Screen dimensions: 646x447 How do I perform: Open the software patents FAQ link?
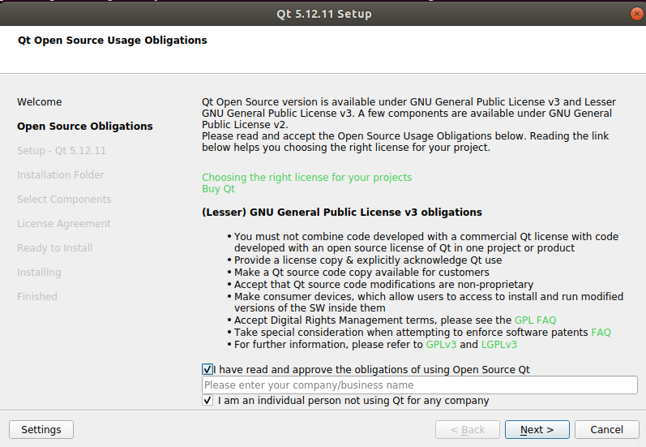click(x=601, y=333)
